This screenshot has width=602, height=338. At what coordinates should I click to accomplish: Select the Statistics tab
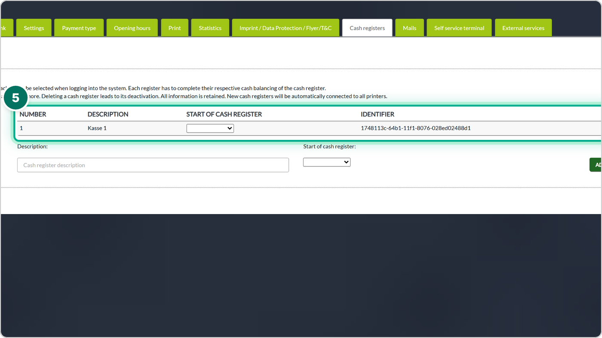pos(210,28)
